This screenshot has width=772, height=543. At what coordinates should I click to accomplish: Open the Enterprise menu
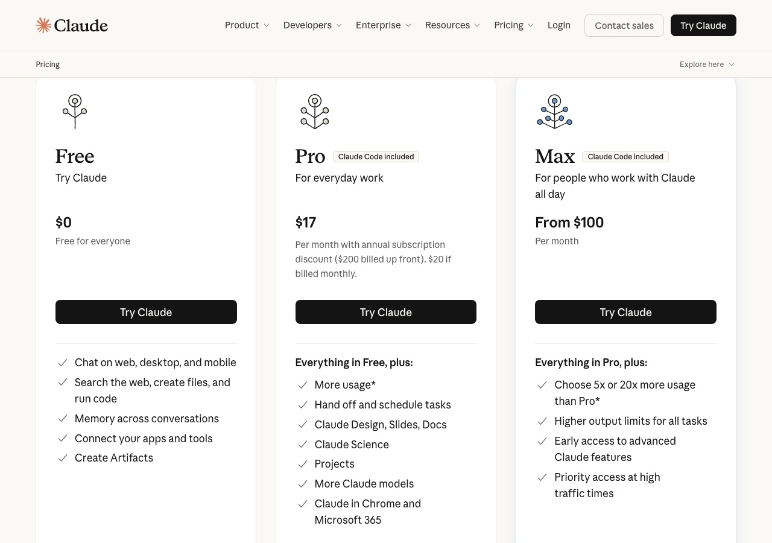coord(384,25)
